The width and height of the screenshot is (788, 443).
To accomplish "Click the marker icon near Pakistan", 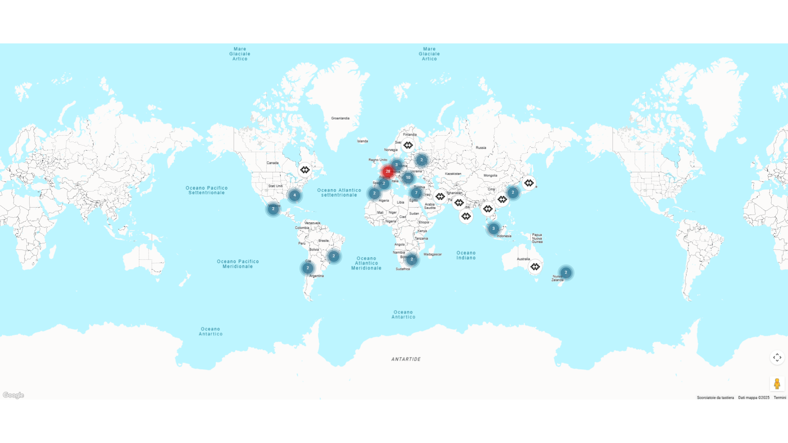I will tap(459, 203).
